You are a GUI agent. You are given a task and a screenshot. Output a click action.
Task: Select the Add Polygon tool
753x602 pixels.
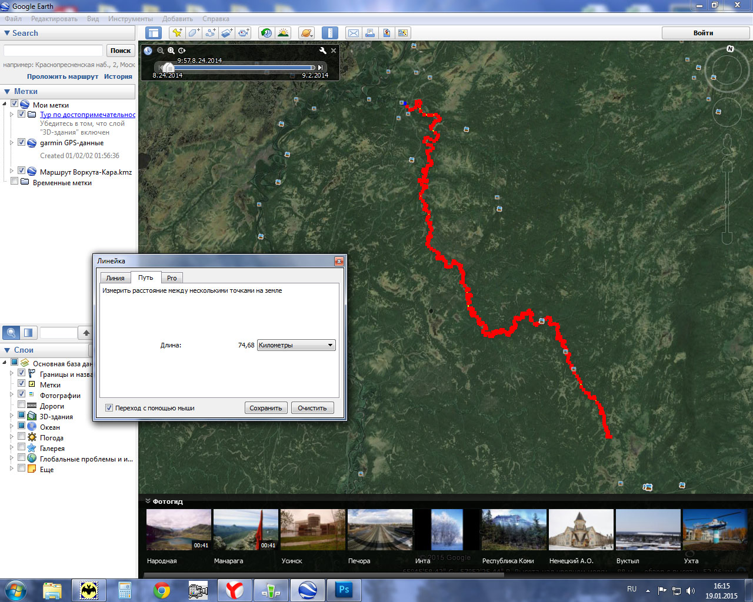194,34
